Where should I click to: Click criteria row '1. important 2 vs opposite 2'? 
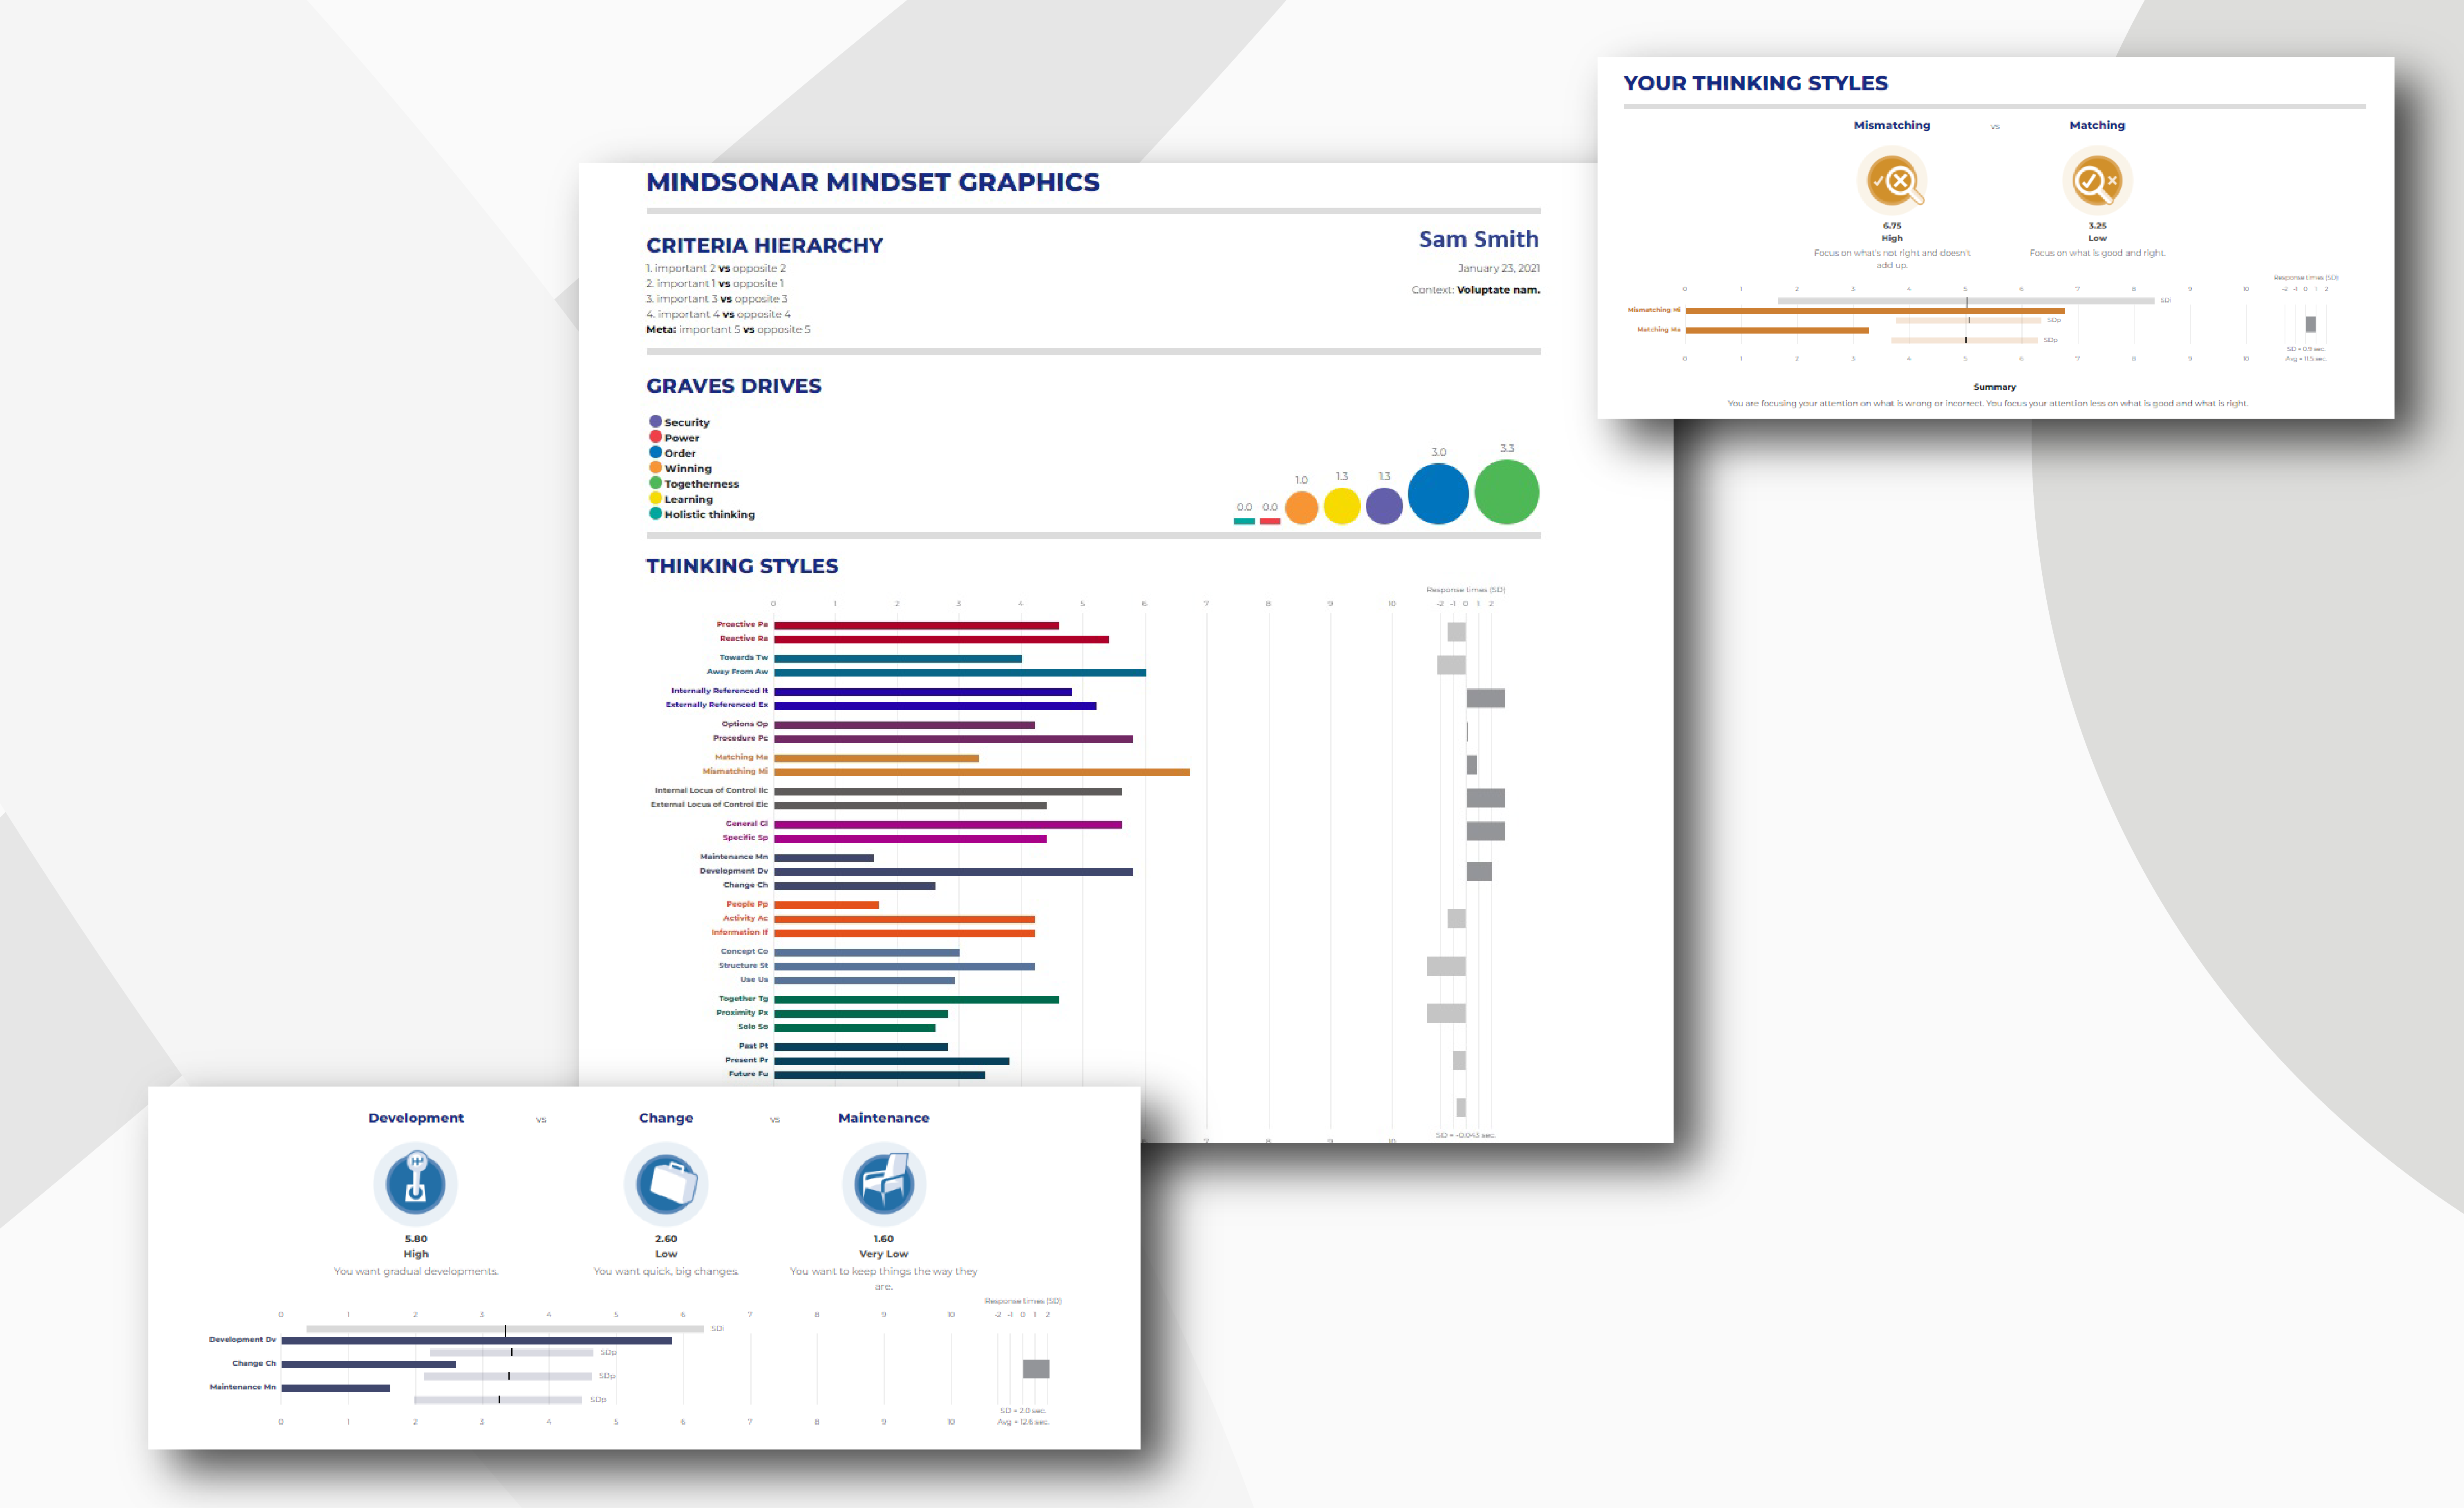(716, 268)
